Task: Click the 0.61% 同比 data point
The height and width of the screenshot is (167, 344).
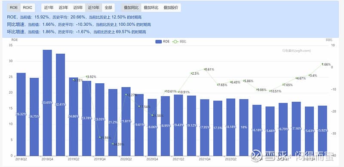Action: [x=205, y=69]
